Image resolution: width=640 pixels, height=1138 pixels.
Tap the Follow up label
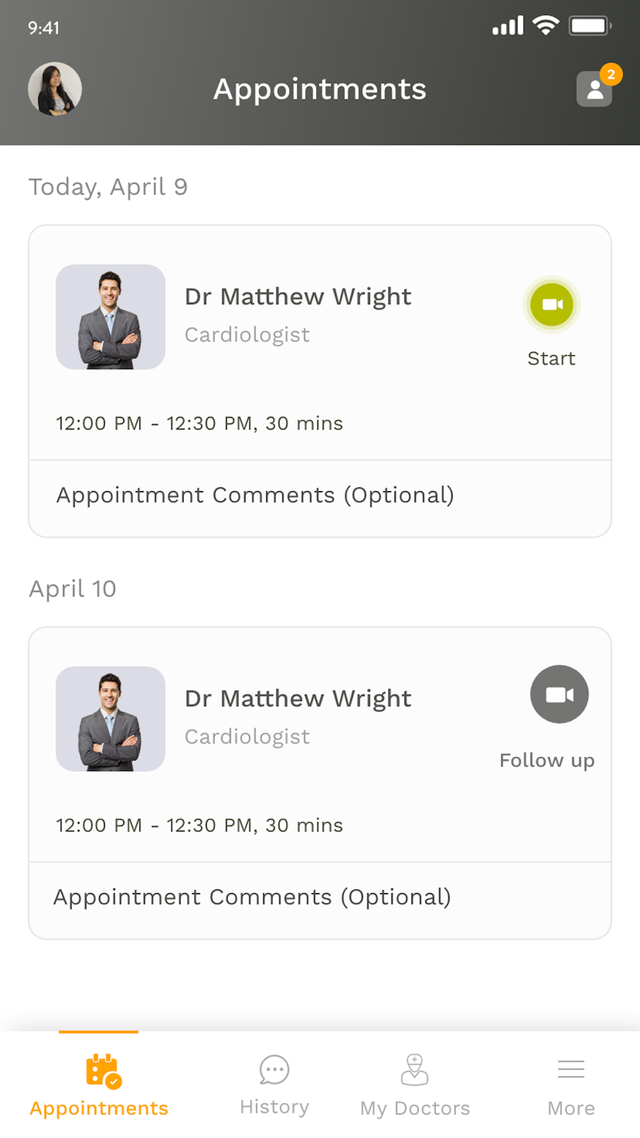(547, 760)
